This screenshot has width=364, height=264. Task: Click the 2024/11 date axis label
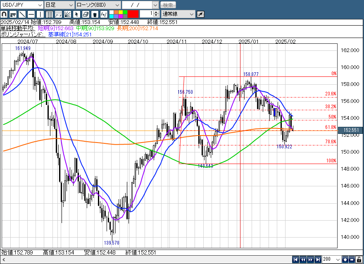click(176, 41)
